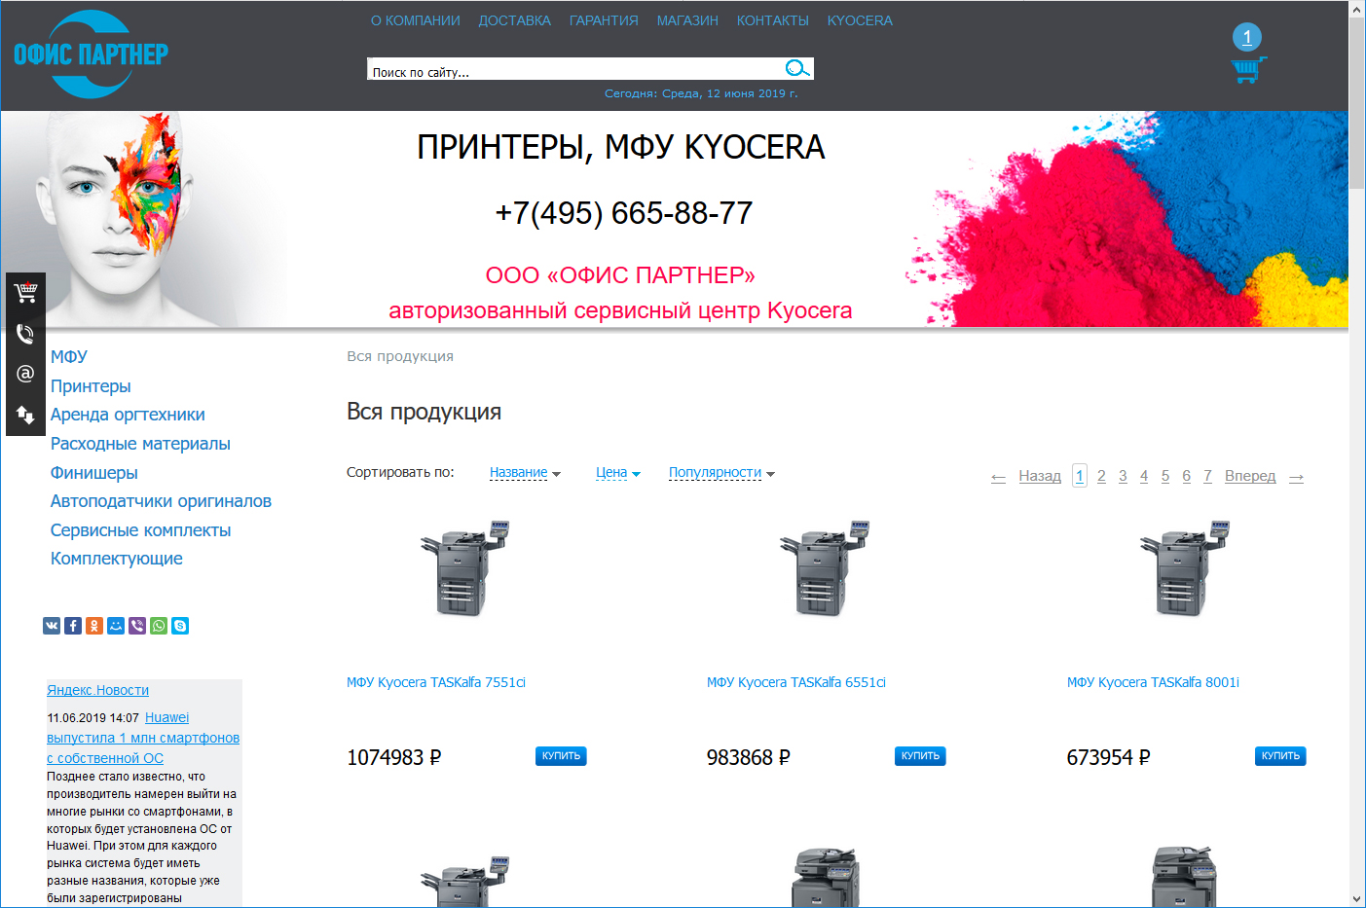1366x908 pixels.
Task: Buy the TASKalfa 7551ci with КУПИТЬ
Action: pyautogui.click(x=561, y=756)
